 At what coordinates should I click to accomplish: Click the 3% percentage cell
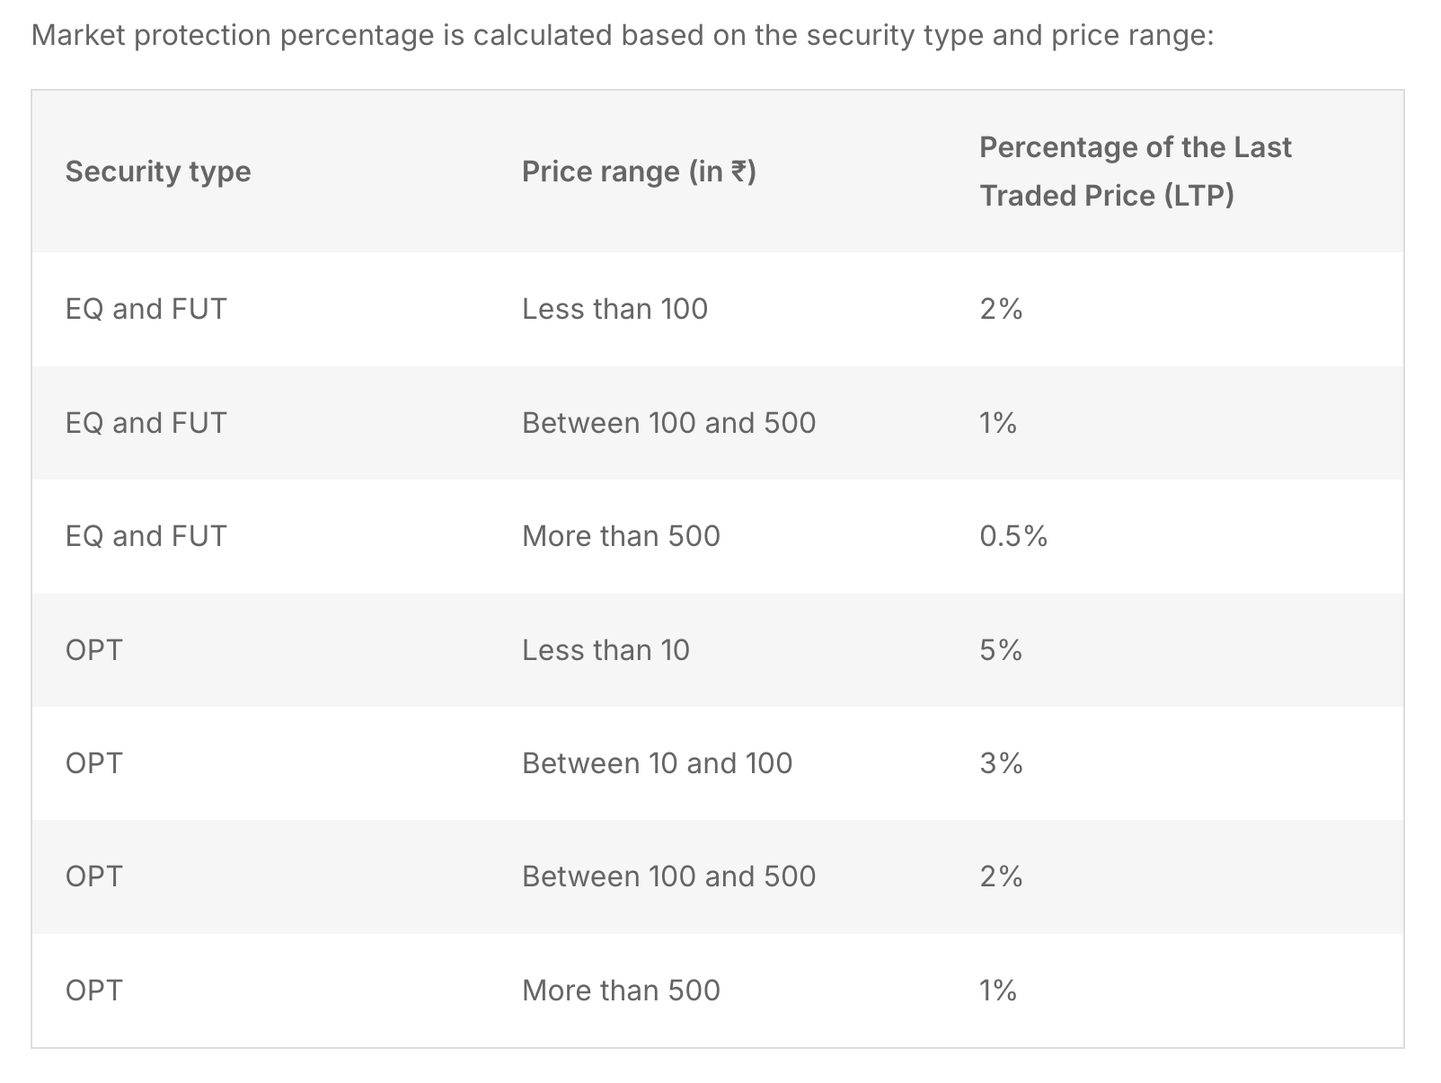point(1001,763)
